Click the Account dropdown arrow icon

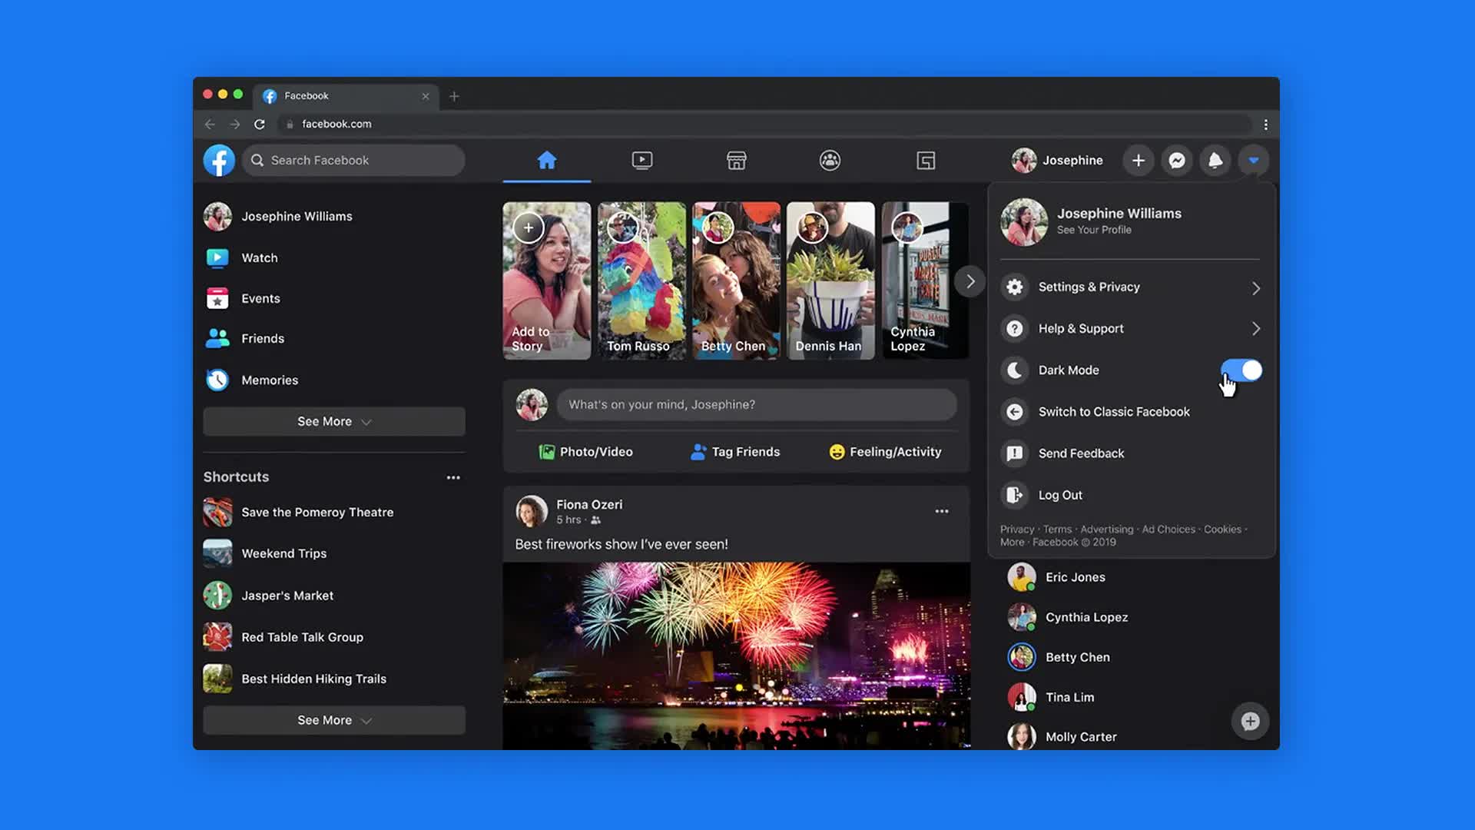(1253, 159)
